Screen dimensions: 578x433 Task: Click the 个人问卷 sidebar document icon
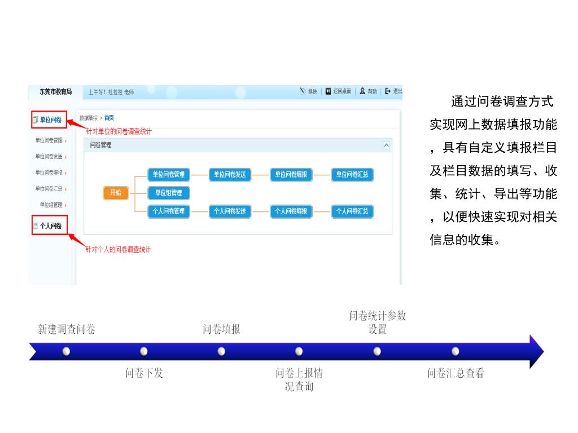[x=36, y=226]
